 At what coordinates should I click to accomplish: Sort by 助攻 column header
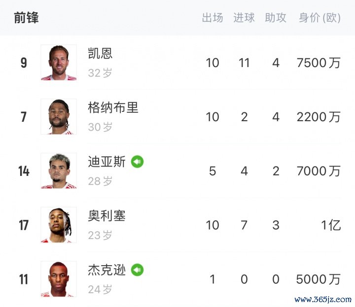(x=276, y=18)
